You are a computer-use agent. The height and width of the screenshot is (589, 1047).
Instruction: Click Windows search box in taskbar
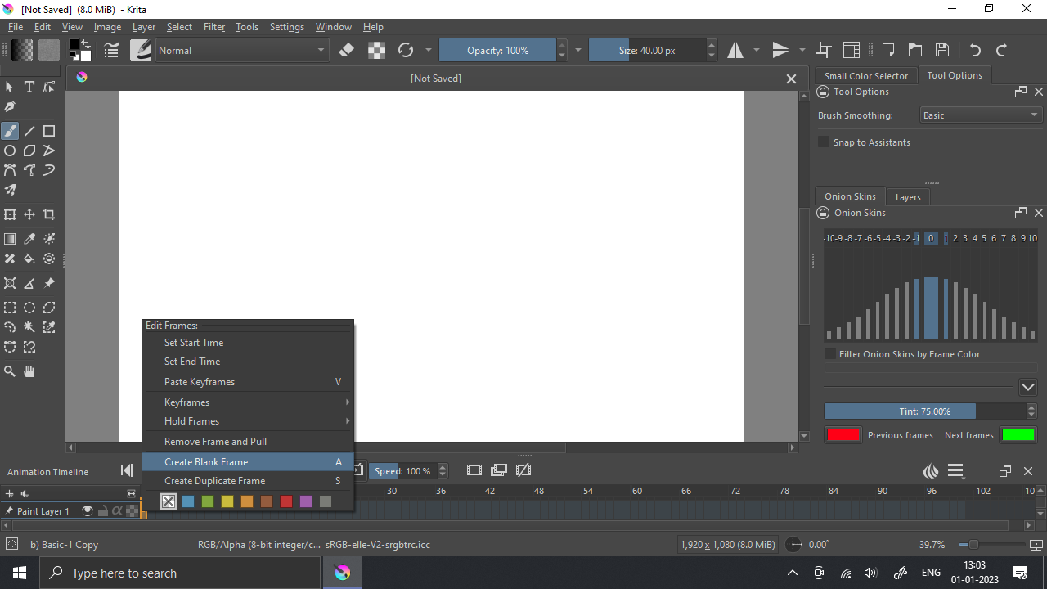coord(179,573)
